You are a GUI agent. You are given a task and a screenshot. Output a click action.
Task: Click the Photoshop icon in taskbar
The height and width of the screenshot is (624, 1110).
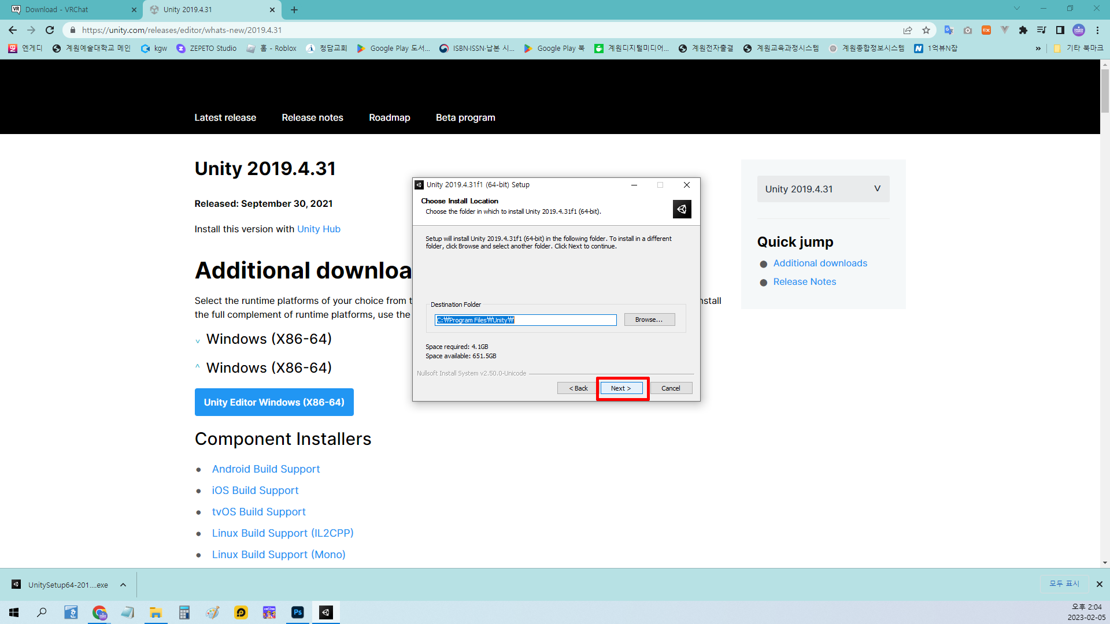coord(298,612)
